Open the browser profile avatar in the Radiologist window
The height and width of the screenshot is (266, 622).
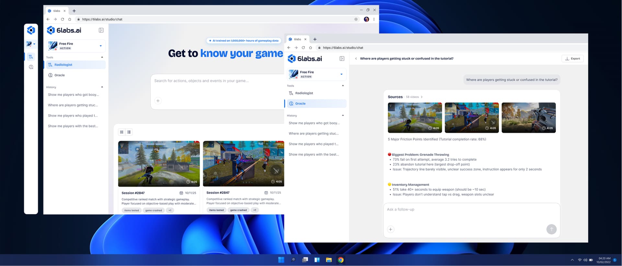(x=366, y=19)
